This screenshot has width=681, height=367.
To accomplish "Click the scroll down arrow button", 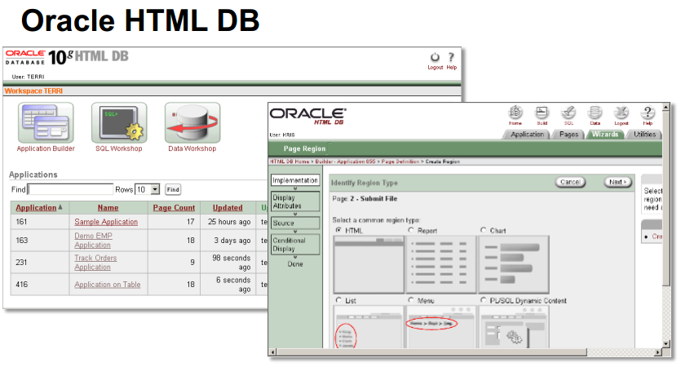I will 666,344.
